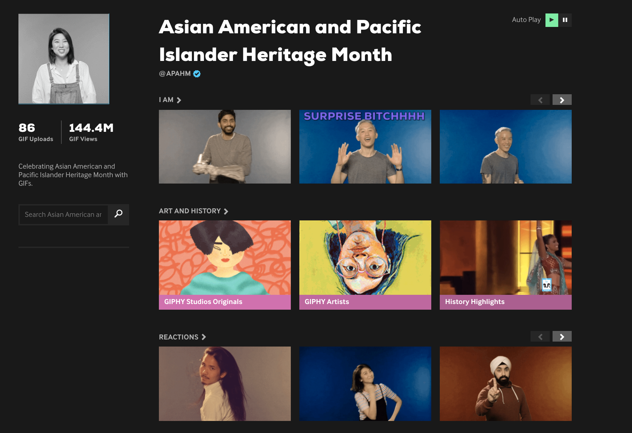Click the search magnifier icon
Image resolution: width=632 pixels, height=433 pixels.
(118, 213)
